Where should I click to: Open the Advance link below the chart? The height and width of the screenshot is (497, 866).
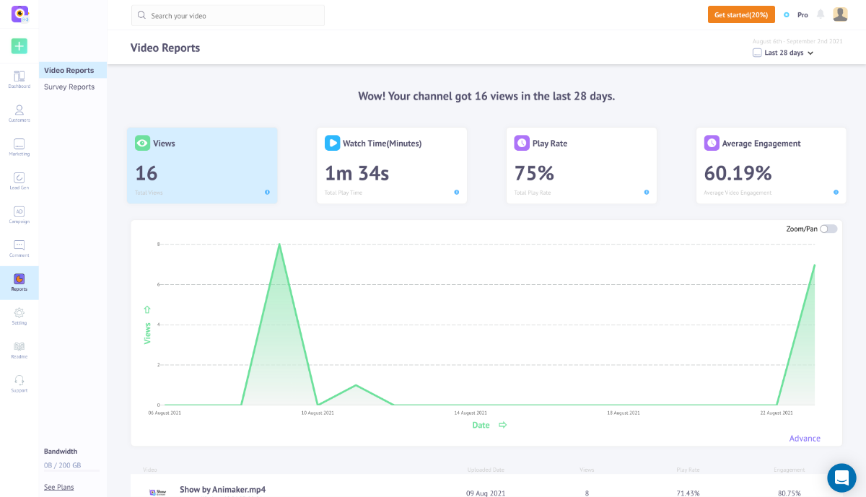(805, 438)
